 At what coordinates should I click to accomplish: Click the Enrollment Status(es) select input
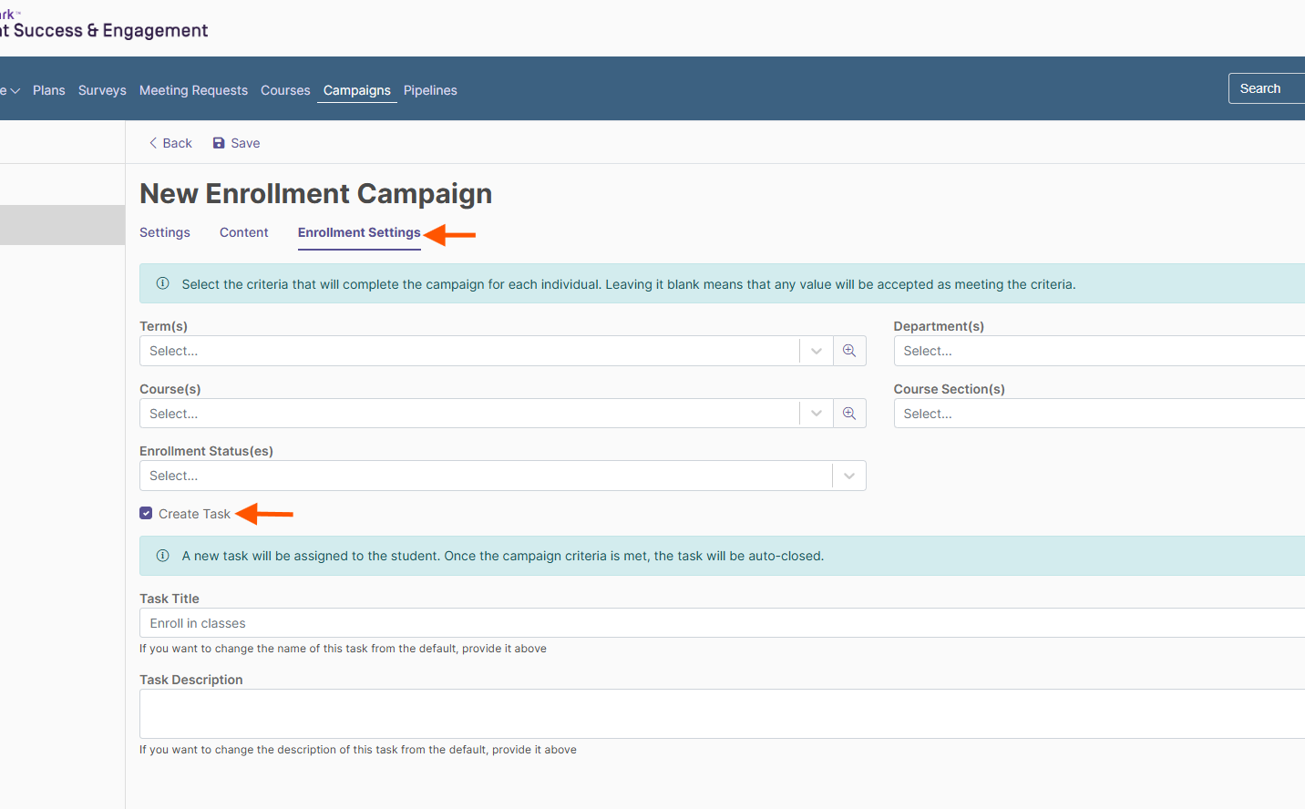[x=486, y=476]
